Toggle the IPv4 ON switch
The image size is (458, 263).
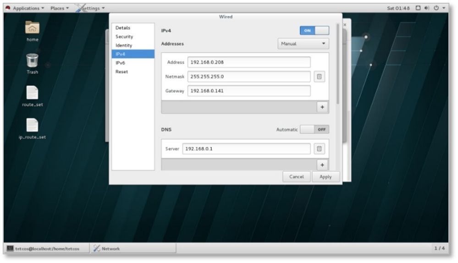315,31
